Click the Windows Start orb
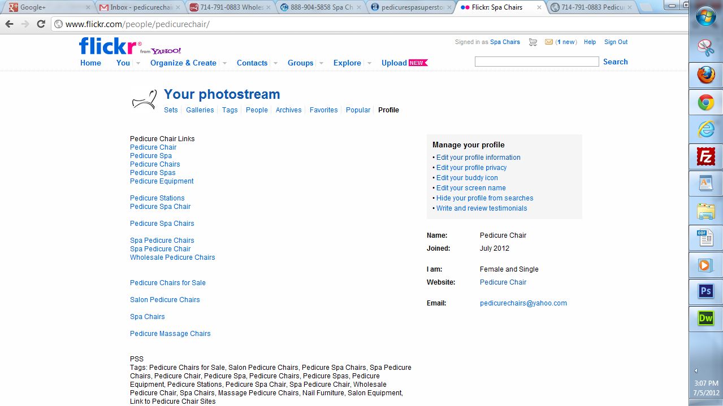 pos(706,17)
